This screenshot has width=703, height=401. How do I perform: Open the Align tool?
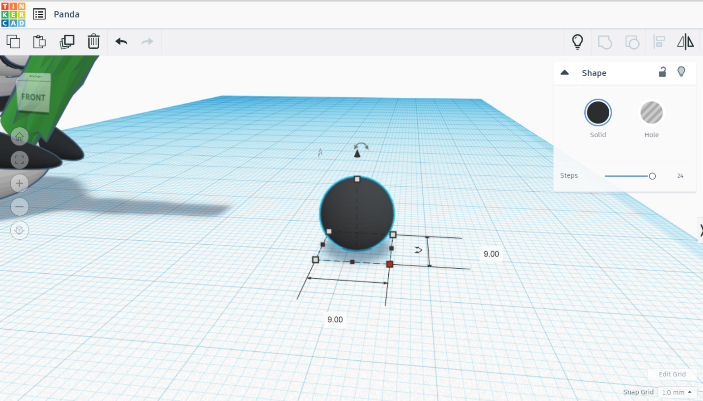coord(659,42)
